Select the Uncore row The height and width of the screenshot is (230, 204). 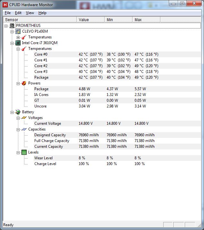pyautogui.click(x=117, y=106)
